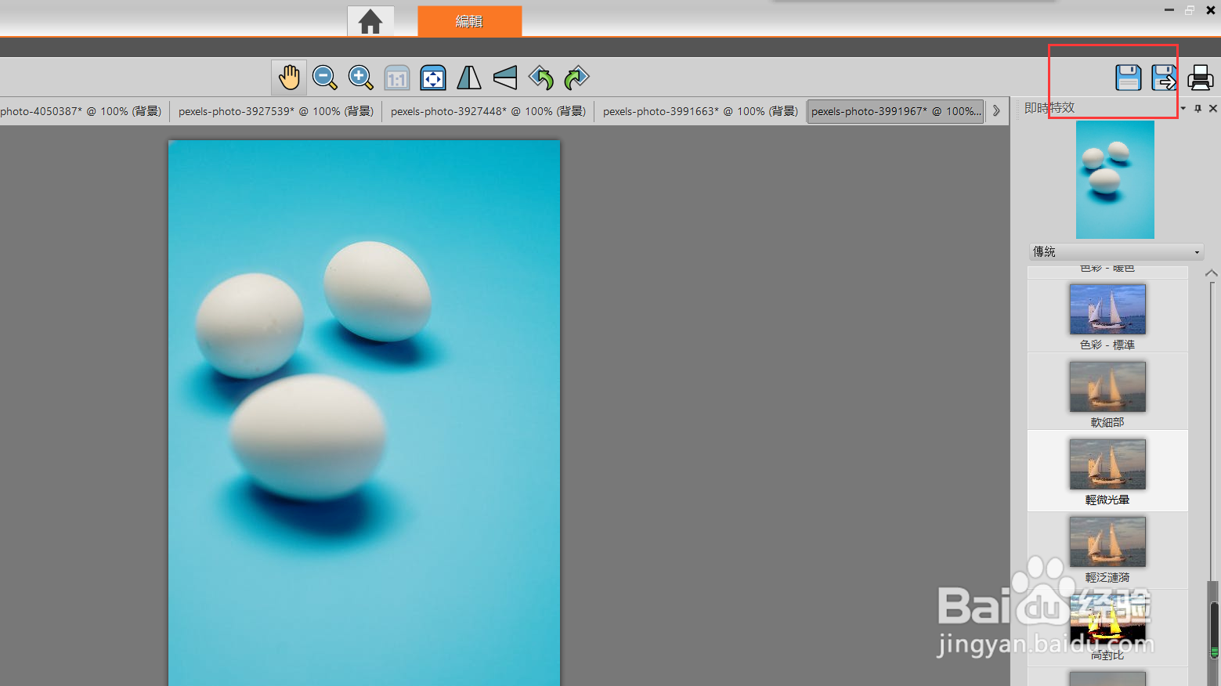Click the Zoom Out magnifier
Viewport: 1221px width, 686px height.
(325, 78)
